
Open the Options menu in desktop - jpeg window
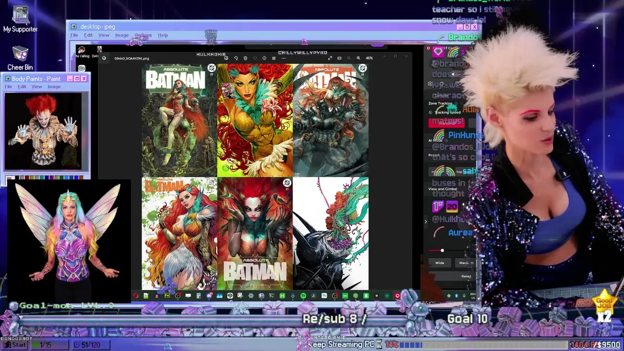[143, 35]
